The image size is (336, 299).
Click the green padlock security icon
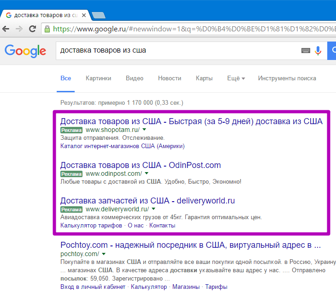[x=47, y=29]
